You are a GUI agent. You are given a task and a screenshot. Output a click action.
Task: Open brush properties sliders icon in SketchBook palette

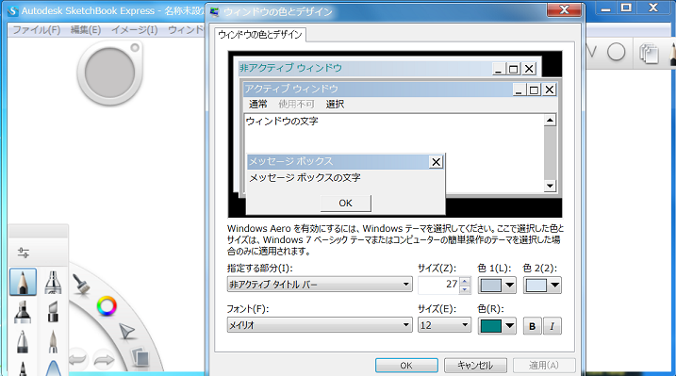click(x=24, y=253)
